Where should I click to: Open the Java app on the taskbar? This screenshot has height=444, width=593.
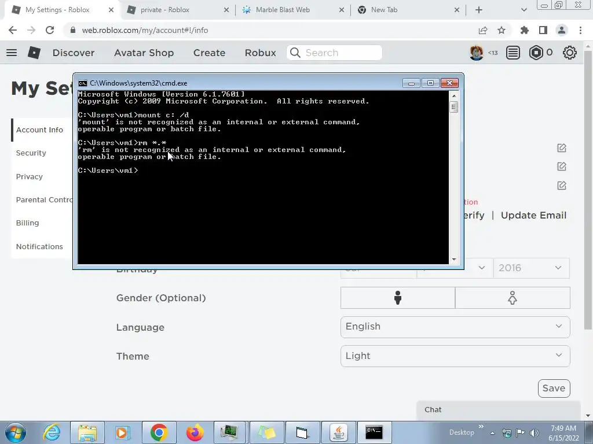coord(338,432)
